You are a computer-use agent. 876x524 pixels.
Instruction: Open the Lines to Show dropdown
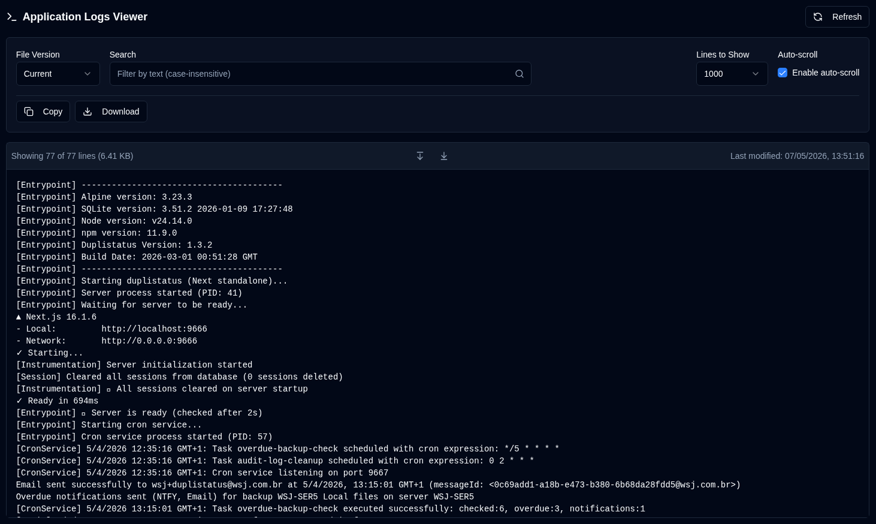[732, 74]
